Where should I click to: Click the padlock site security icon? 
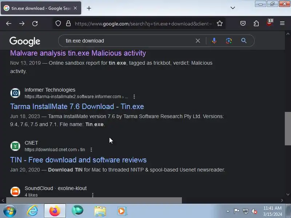coord(68,24)
